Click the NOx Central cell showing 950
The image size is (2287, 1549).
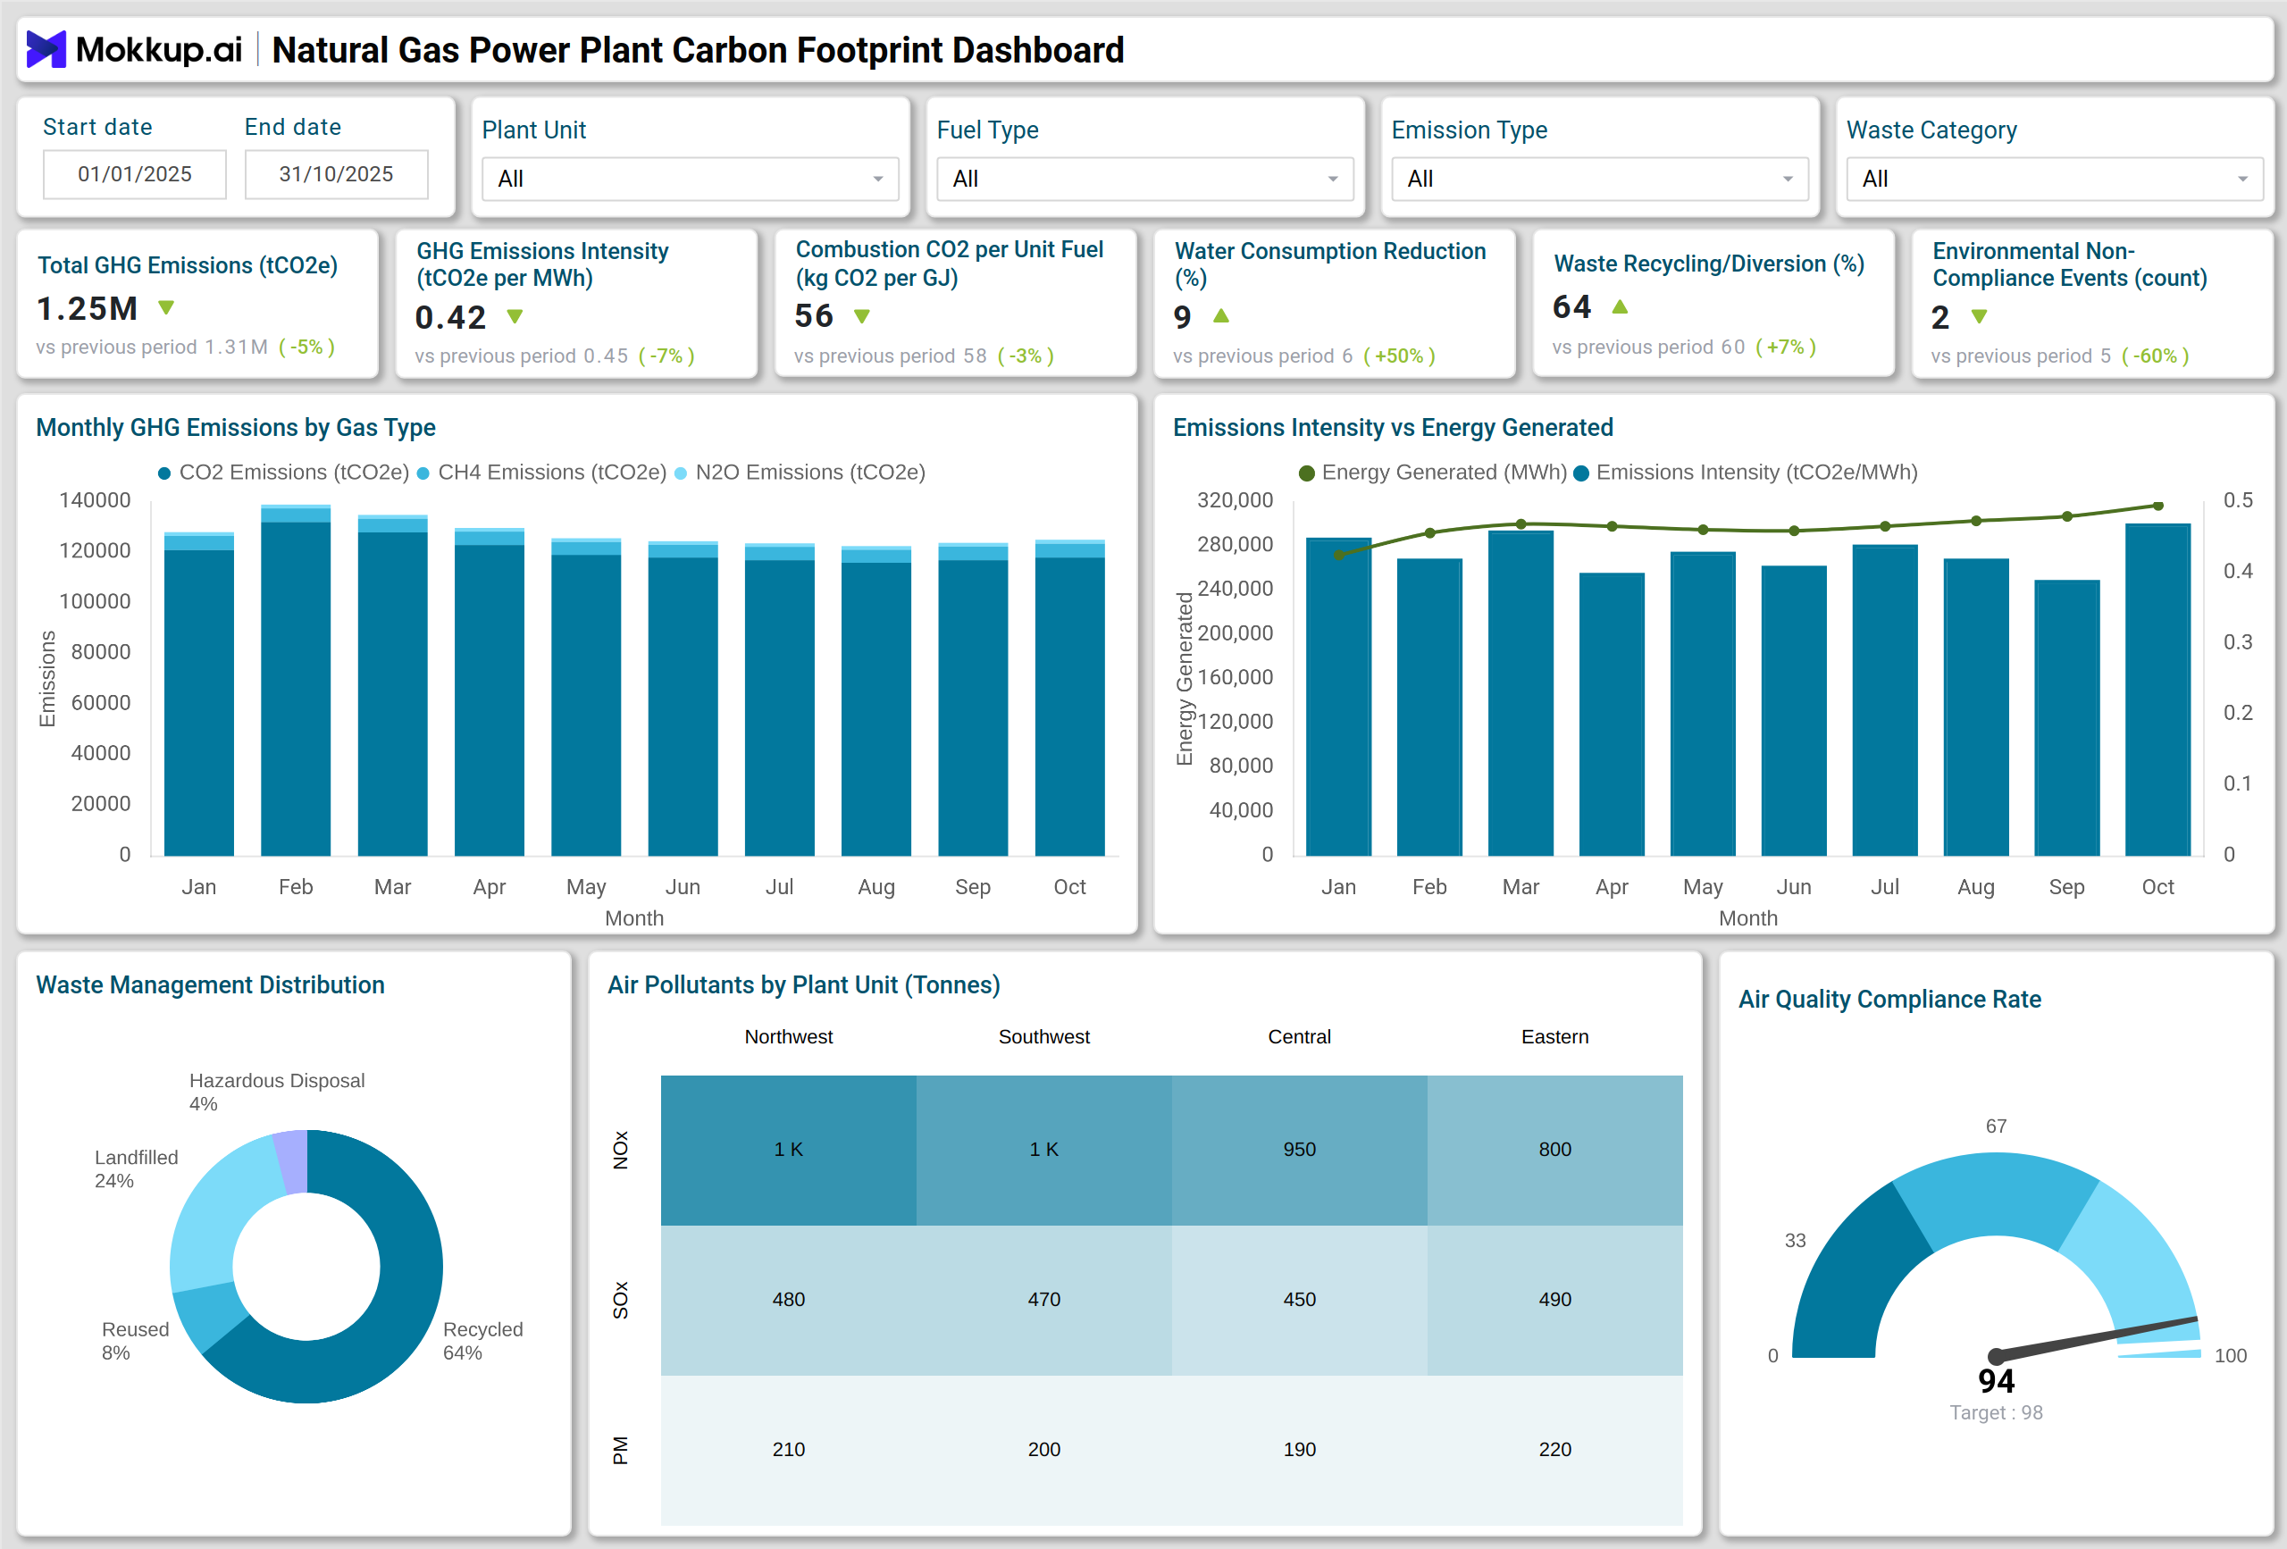click(1299, 1150)
